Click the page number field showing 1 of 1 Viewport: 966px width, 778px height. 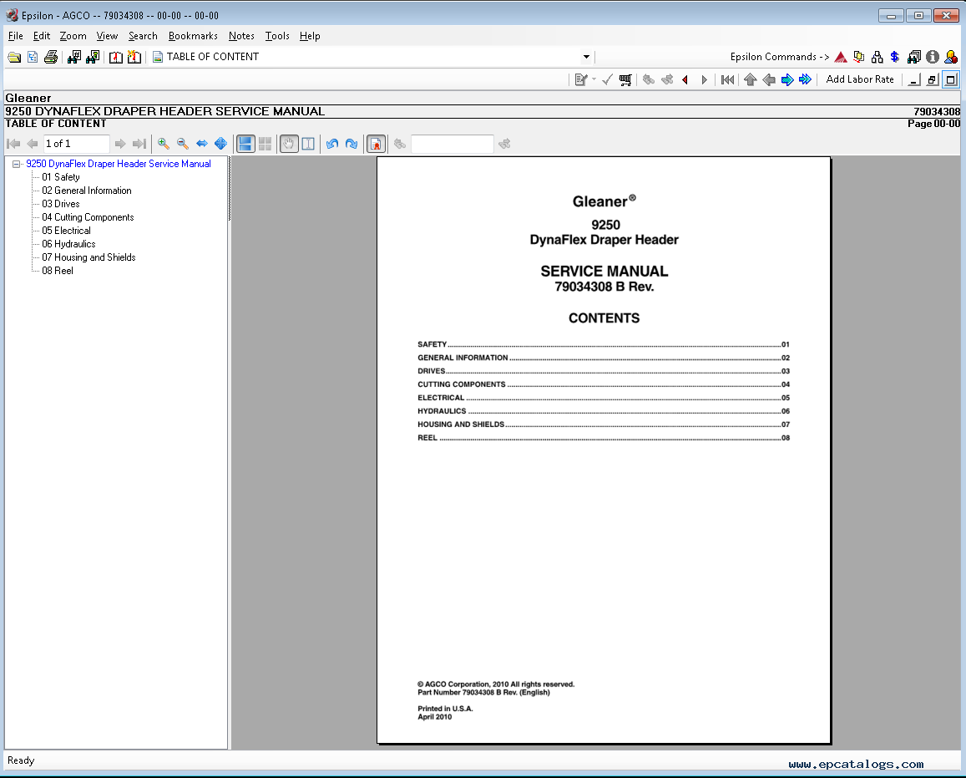[x=76, y=144]
